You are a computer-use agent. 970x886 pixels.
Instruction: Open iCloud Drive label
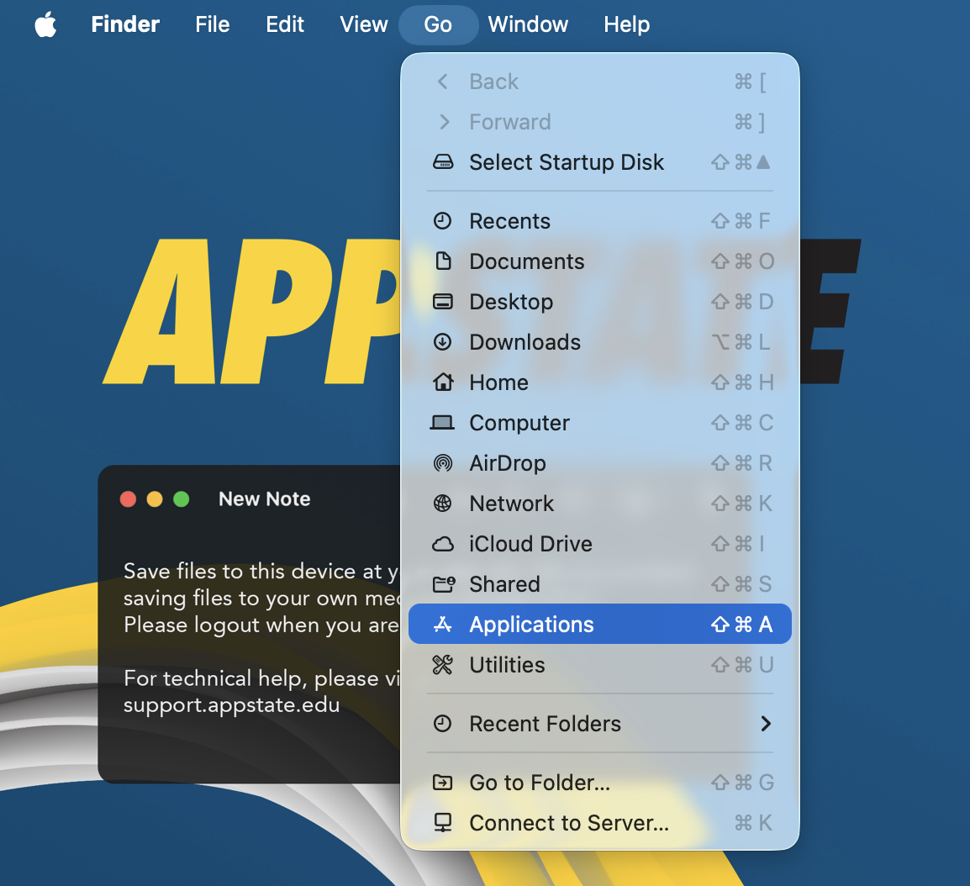(530, 544)
